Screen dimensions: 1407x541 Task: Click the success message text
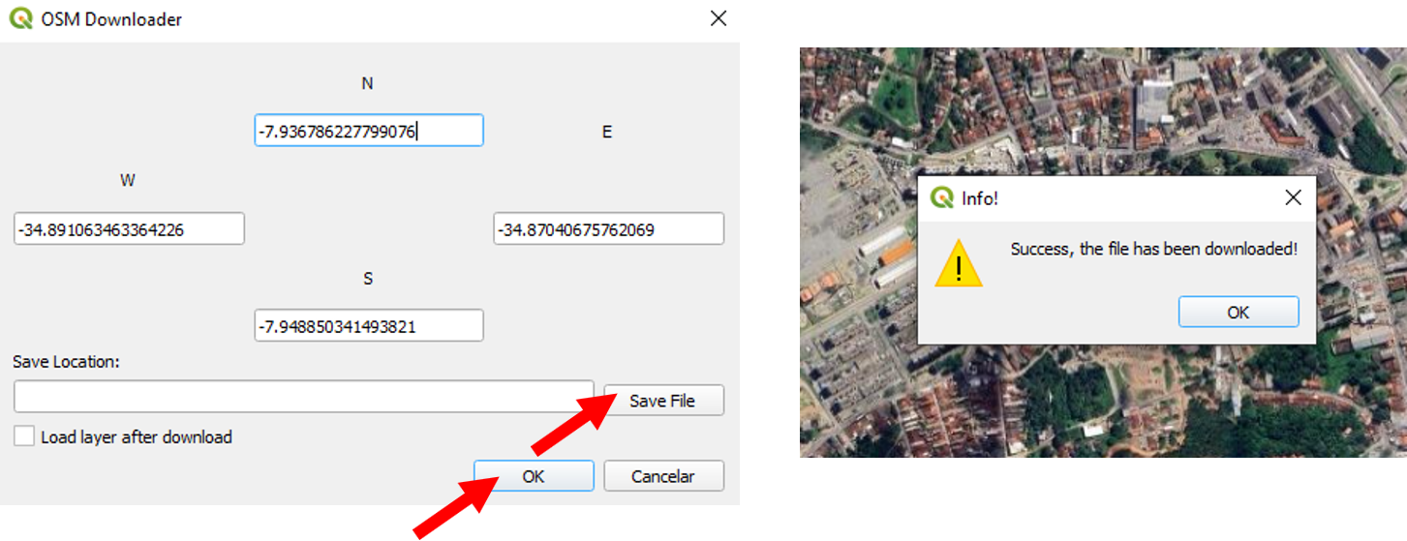[x=1154, y=249]
